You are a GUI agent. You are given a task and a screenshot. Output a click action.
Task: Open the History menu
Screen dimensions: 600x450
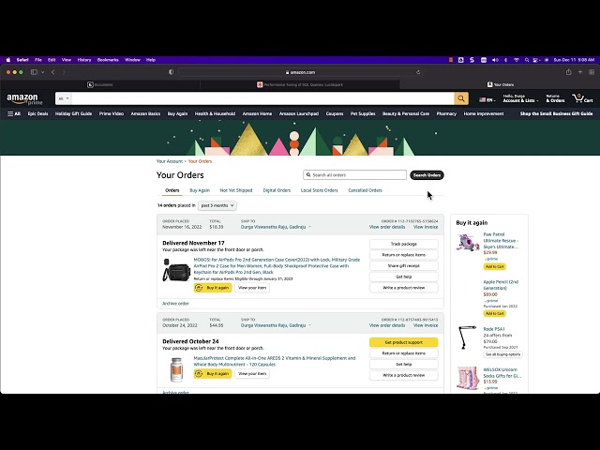(84, 60)
